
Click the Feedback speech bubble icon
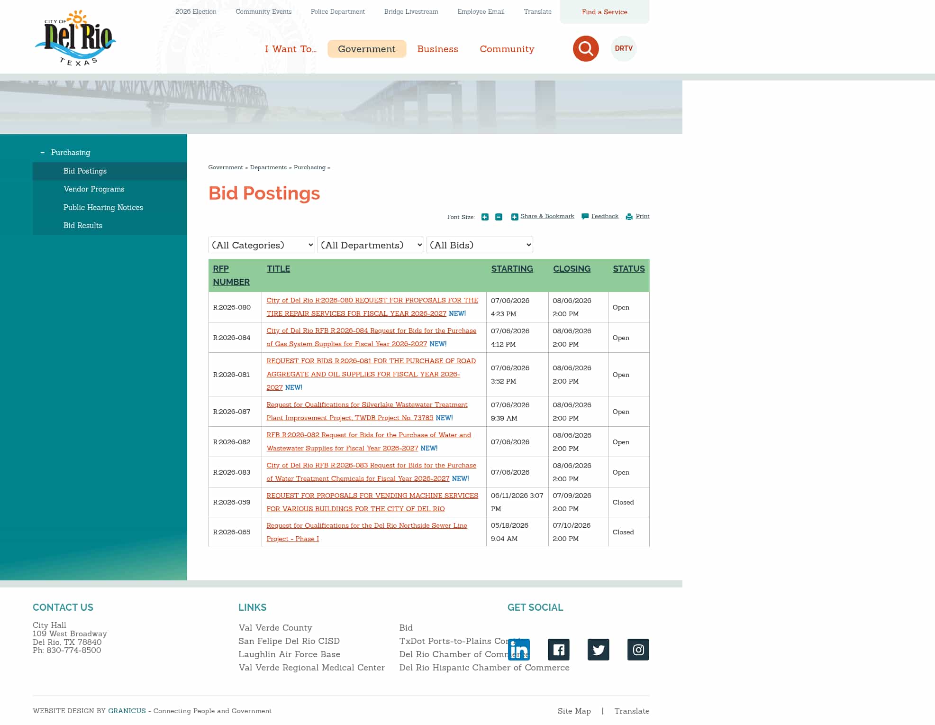[585, 217]
